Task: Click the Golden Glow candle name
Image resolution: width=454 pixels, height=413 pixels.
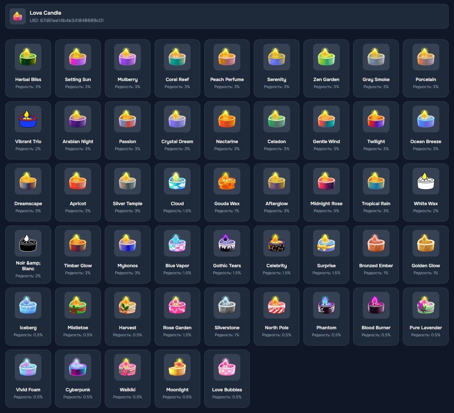Action: 426,266
